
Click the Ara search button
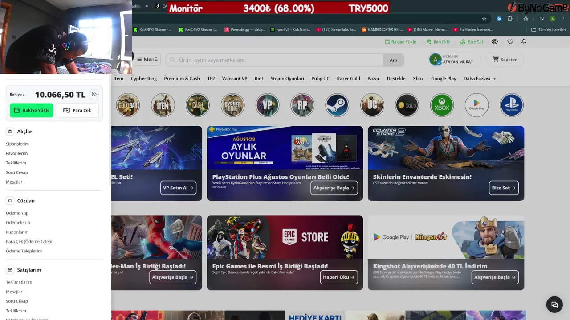pos(393,60)
